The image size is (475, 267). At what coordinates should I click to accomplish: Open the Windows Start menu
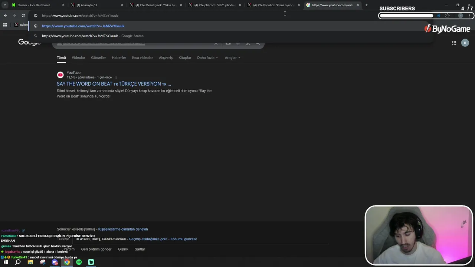(6, 262)
